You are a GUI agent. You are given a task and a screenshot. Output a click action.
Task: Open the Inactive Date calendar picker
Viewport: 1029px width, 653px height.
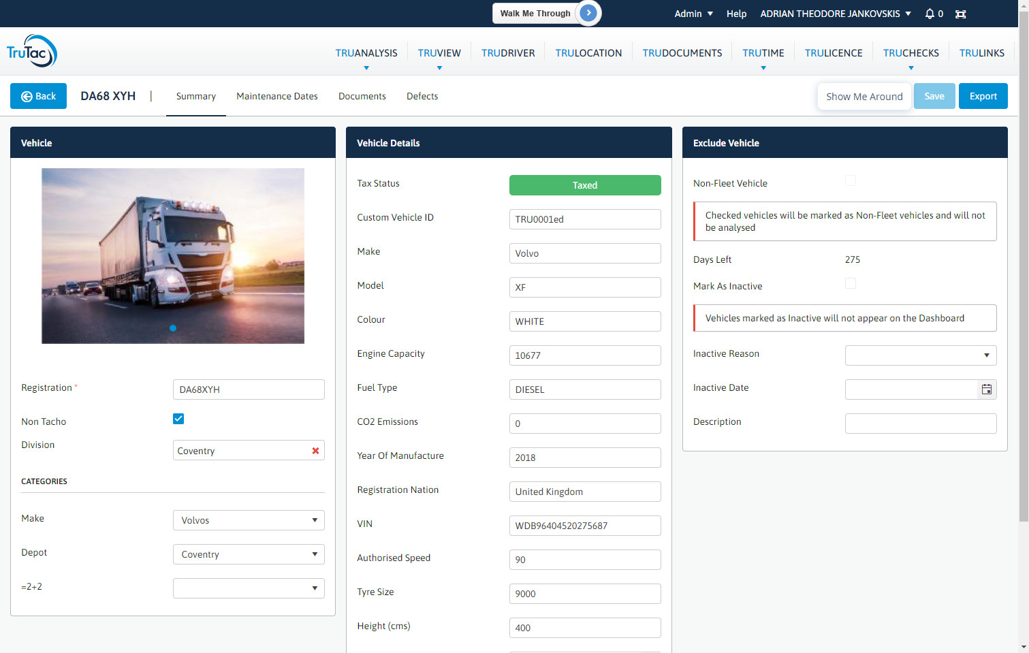(x=987, y=389)
